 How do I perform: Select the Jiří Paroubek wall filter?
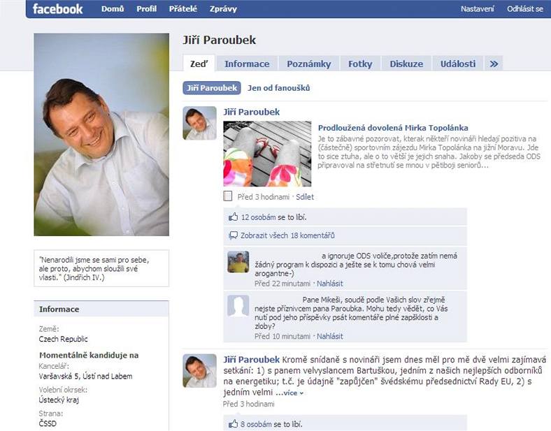(212, 88)
